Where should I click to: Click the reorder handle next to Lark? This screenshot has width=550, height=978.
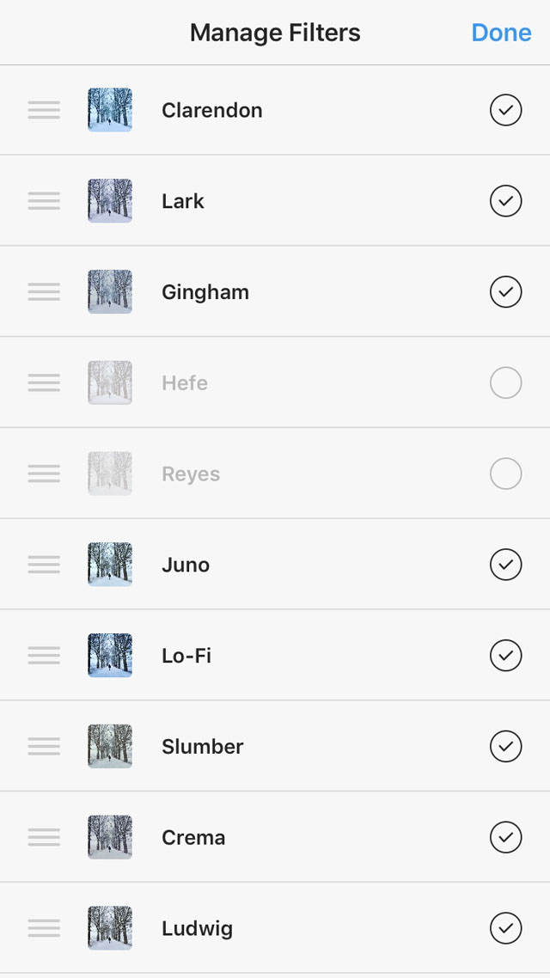(x=44, y=201)
